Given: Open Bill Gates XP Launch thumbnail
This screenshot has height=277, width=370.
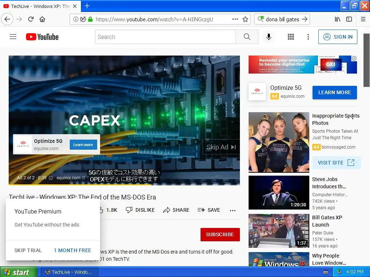Looking at the screenshot, I should tap(279, 230).
